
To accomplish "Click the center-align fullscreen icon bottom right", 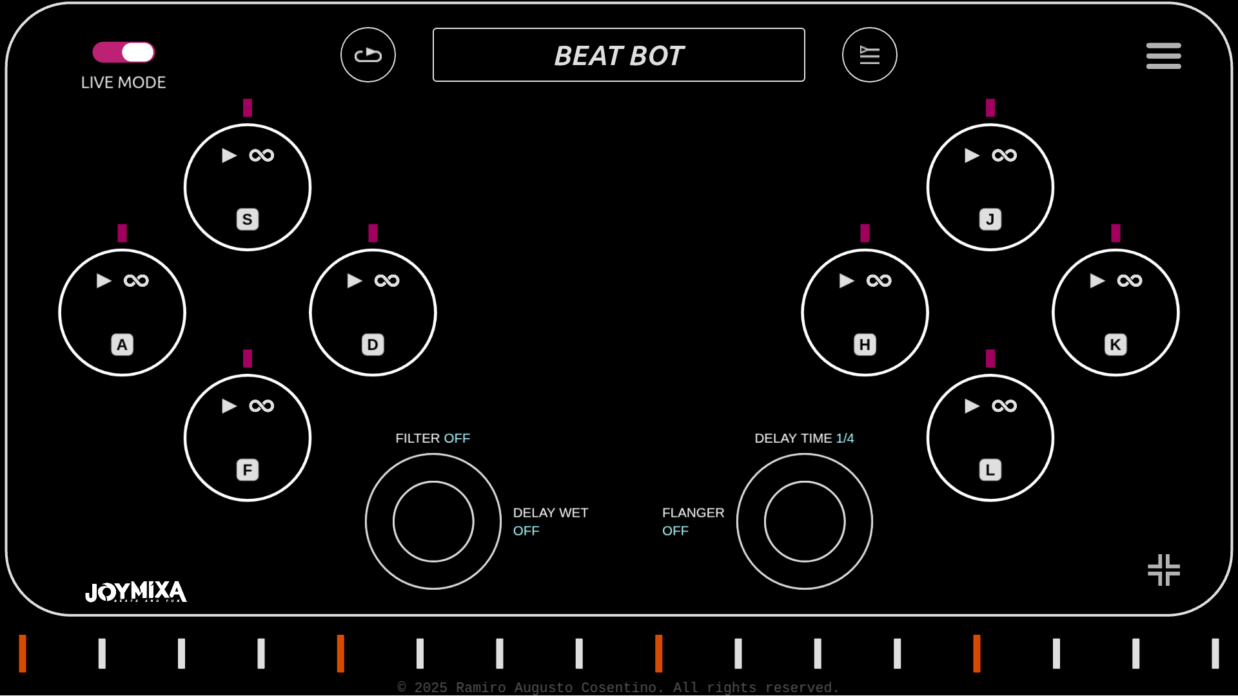I will click(x=1163, y=570).
